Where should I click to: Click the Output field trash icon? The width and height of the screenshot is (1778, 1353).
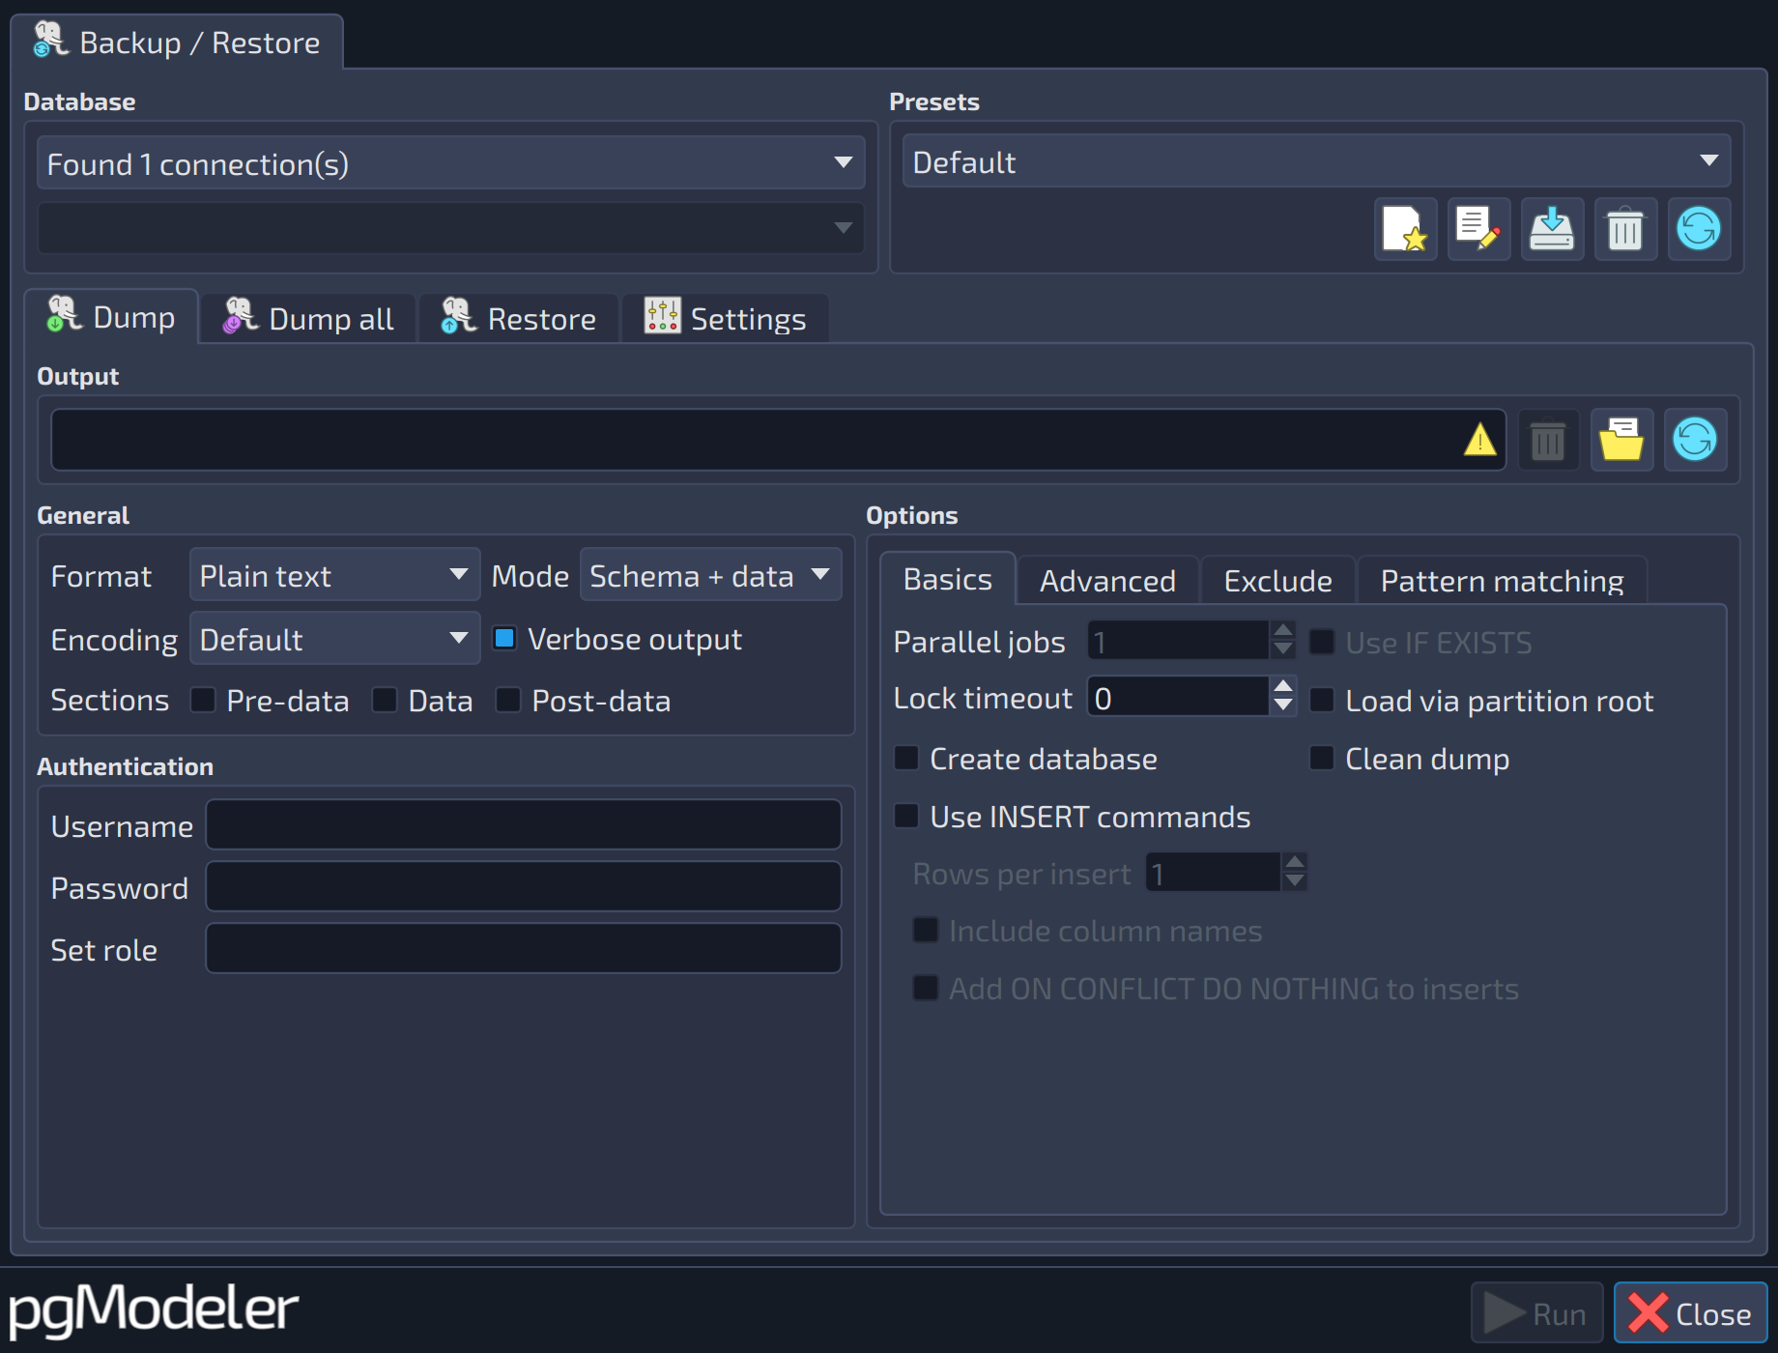pos(1548,441)
